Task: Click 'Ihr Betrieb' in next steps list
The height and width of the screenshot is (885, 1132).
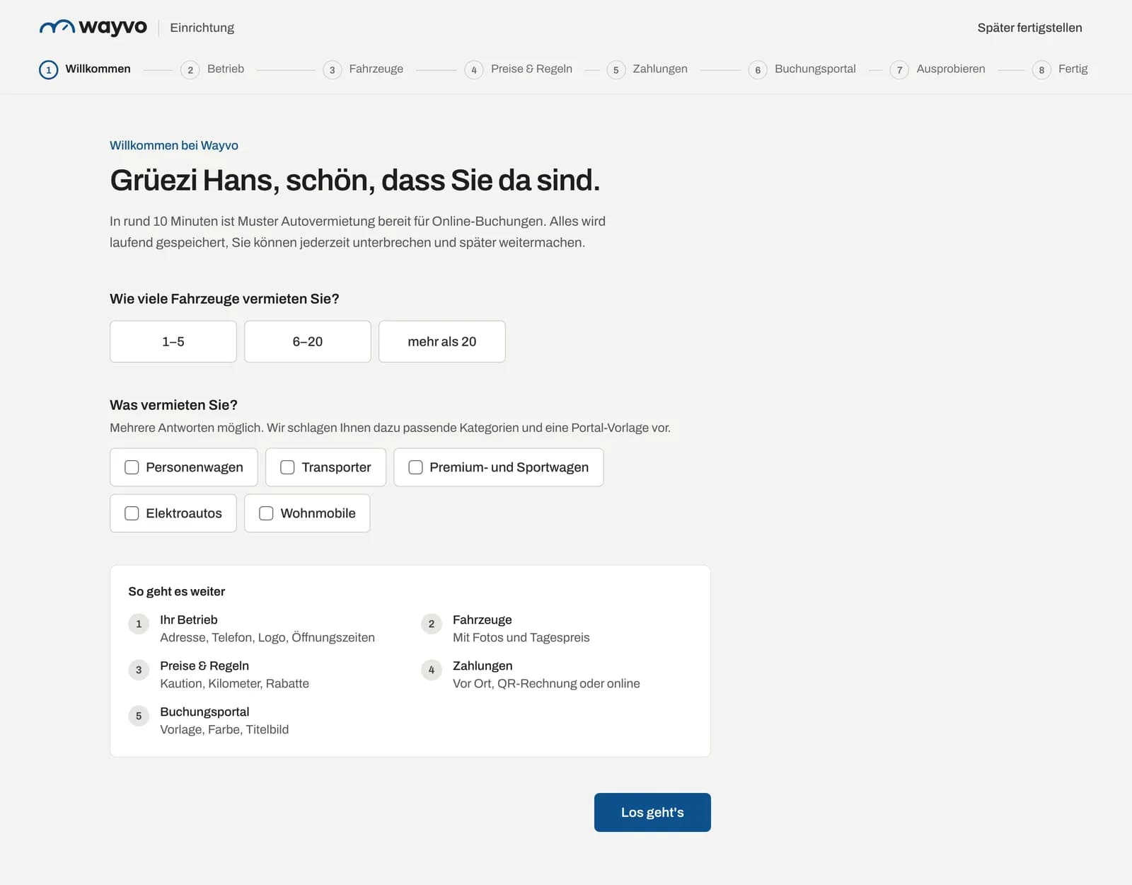Action: [189, 620]
